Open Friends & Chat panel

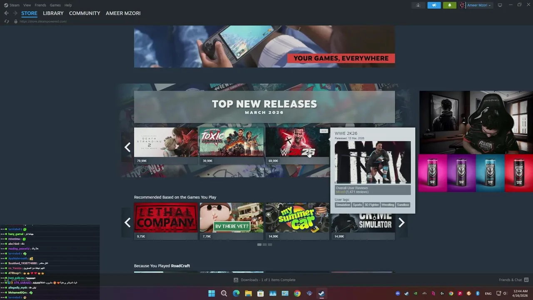tap(513, 280)
